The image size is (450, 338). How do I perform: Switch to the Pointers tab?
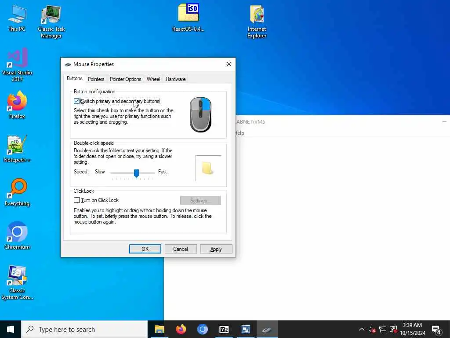[x=96, y=79]
